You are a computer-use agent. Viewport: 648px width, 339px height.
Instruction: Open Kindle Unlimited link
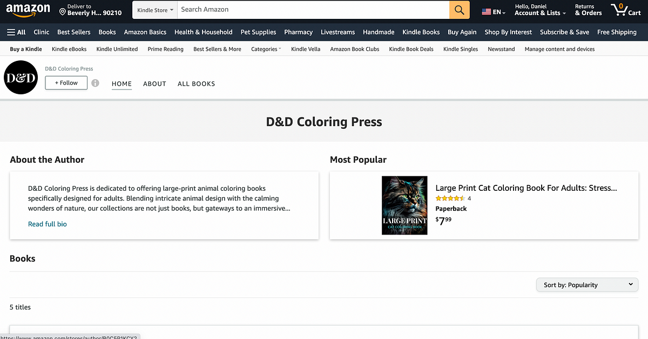(x=117, y=49)
